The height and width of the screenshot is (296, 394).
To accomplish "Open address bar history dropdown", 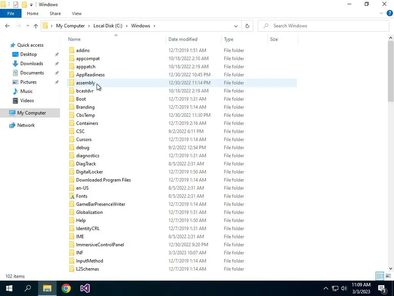I will click(x=236, y=26).
